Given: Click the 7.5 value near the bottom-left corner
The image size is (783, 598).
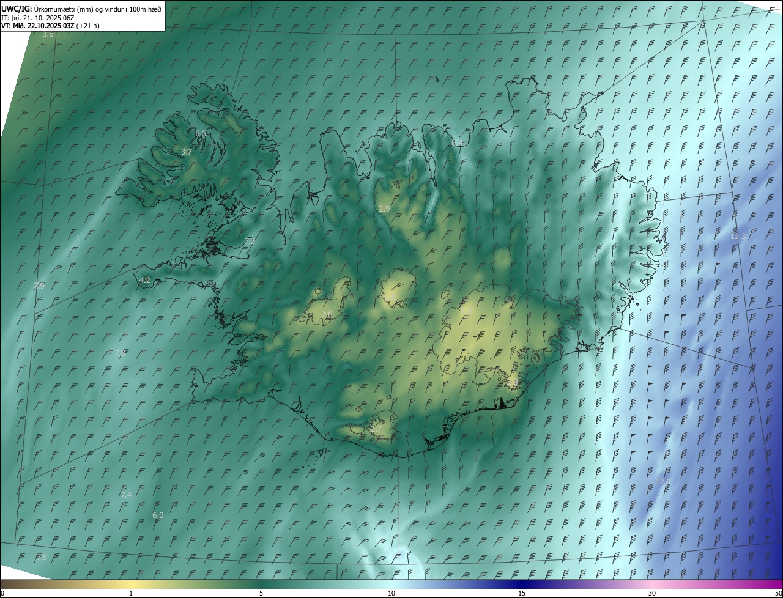Looking at the screenshot, I should tap(41, 557).
